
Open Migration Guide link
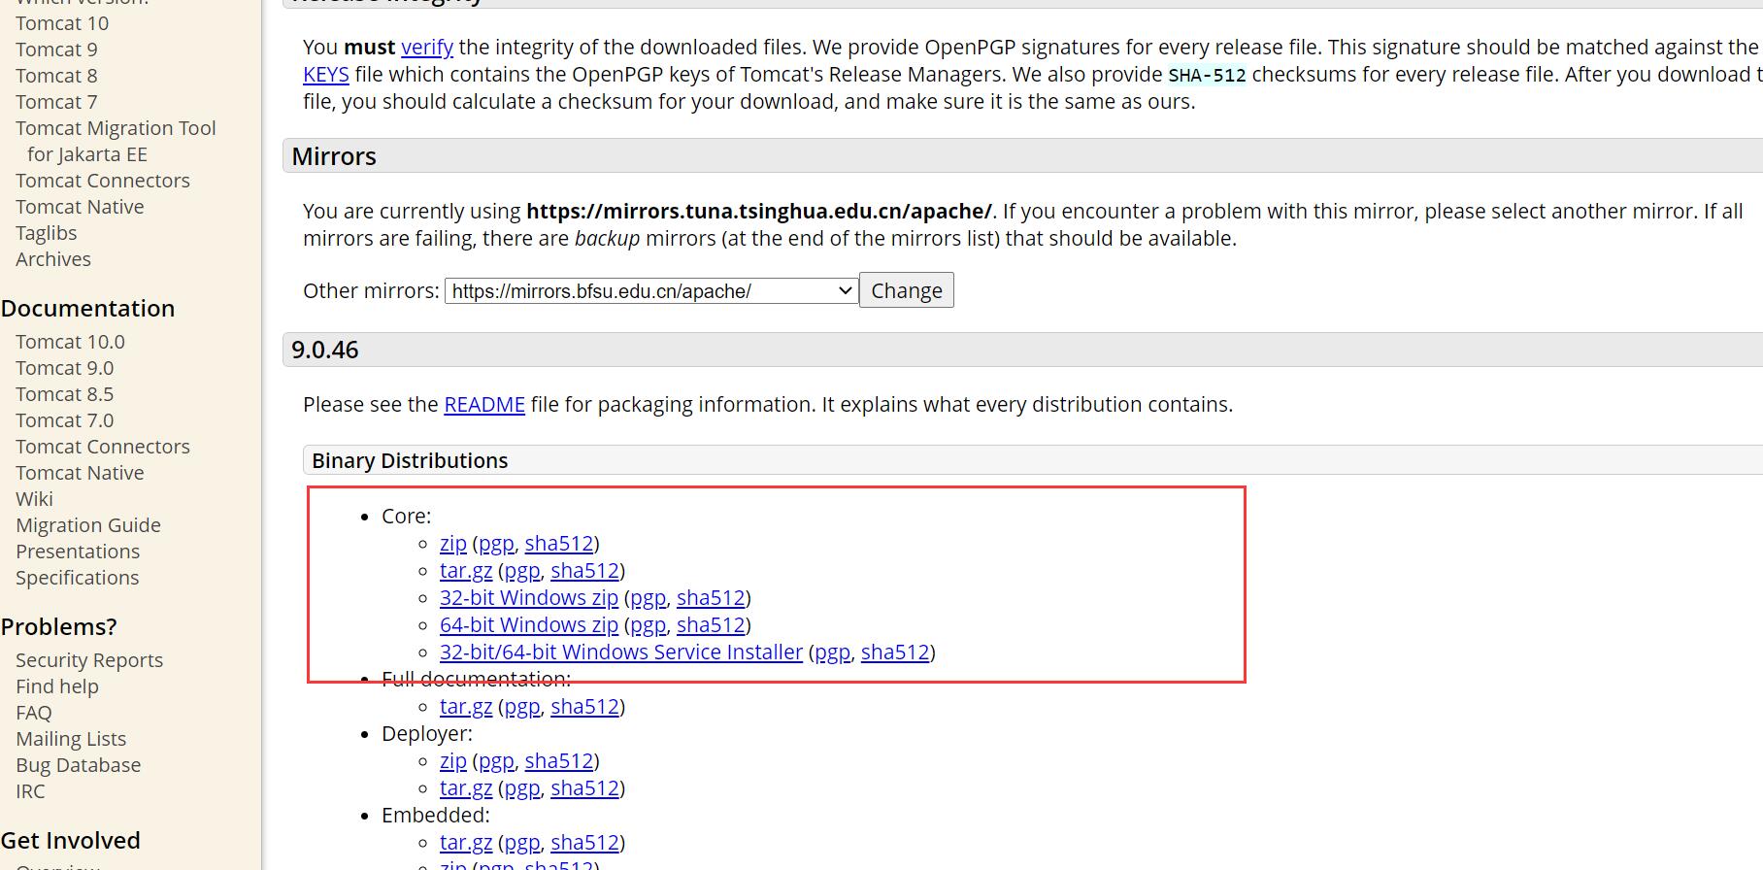coord(88,525)
